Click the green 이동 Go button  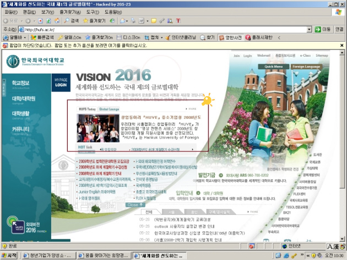click(x=323, y=29)
